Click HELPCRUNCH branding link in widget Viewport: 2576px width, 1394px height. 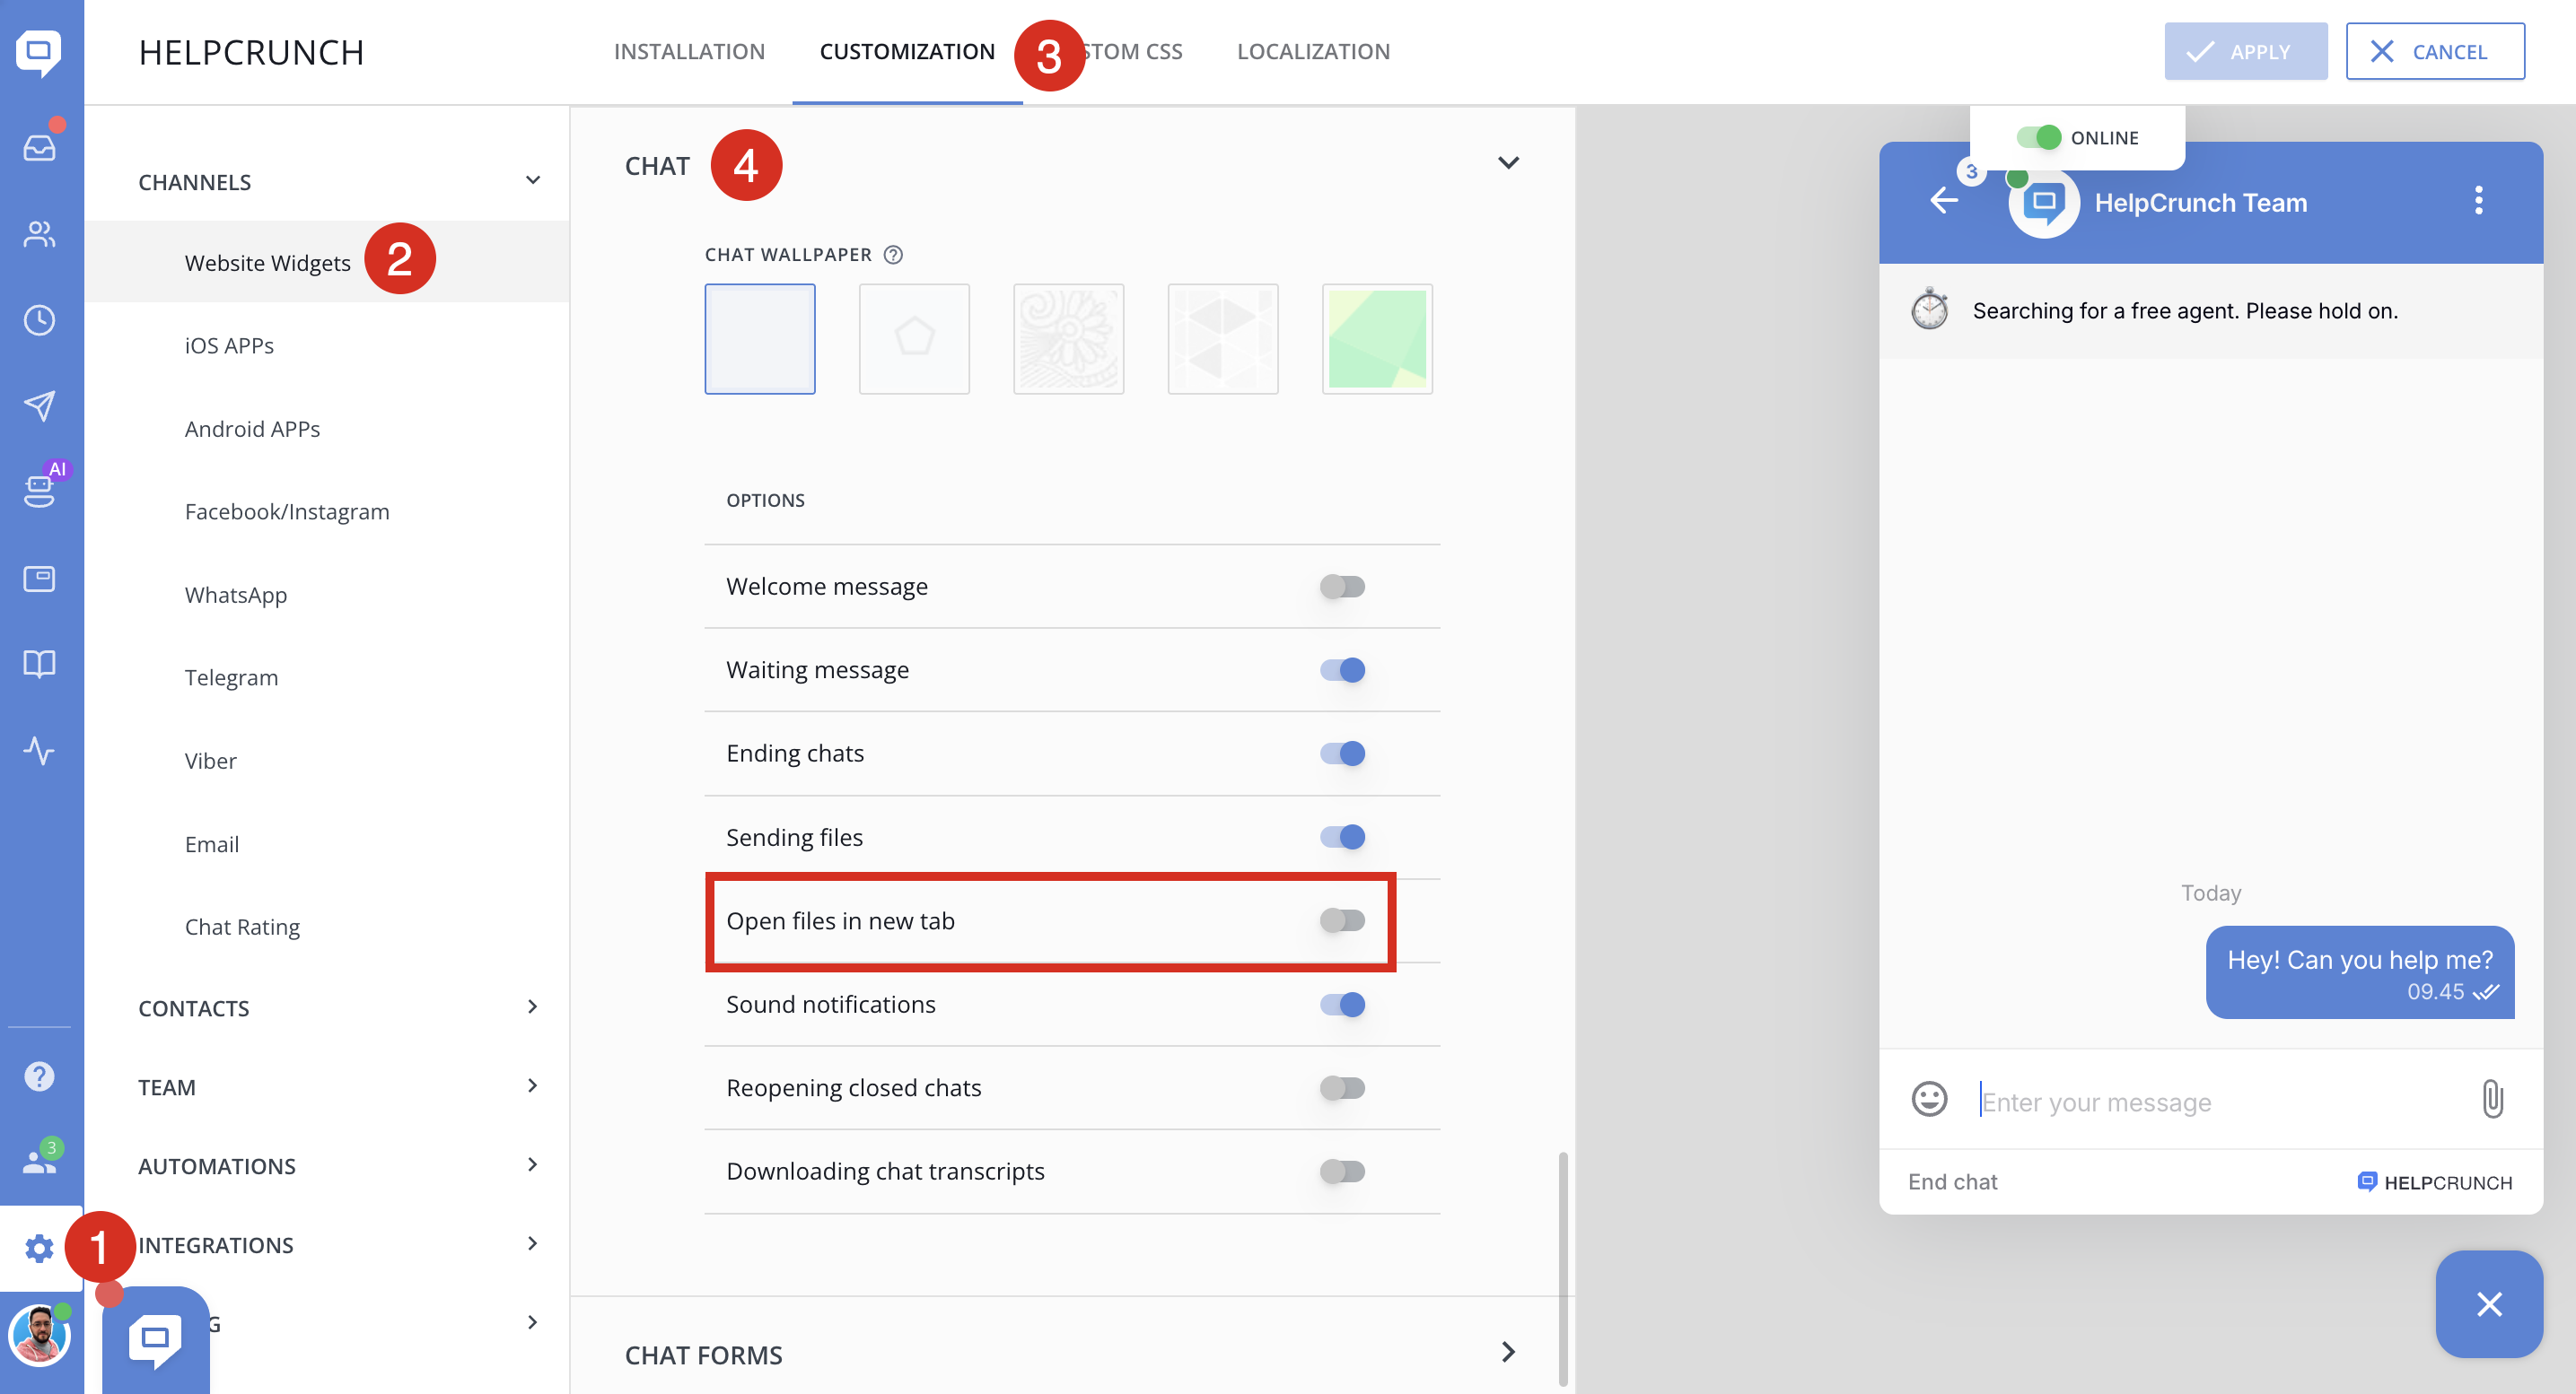2434,1181
